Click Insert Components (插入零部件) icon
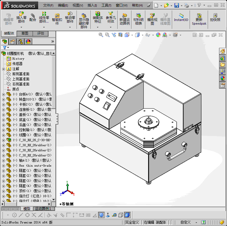The image size is (227, 226). [21, 18]
